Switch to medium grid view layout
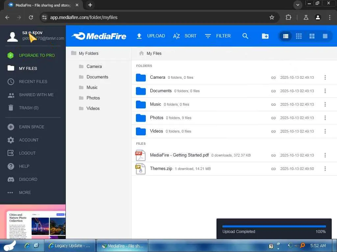 312,36
